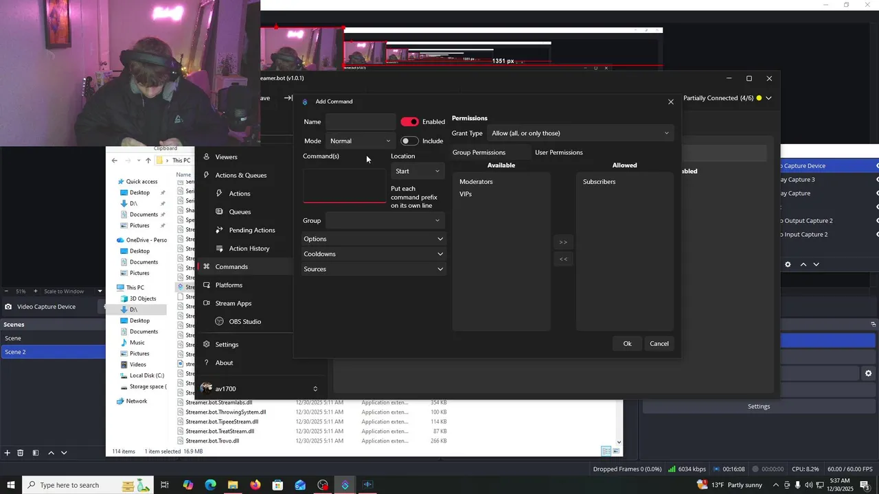The image size is (879, 494).
Task: Move scene up in OBS scenes
Action: 51,453
